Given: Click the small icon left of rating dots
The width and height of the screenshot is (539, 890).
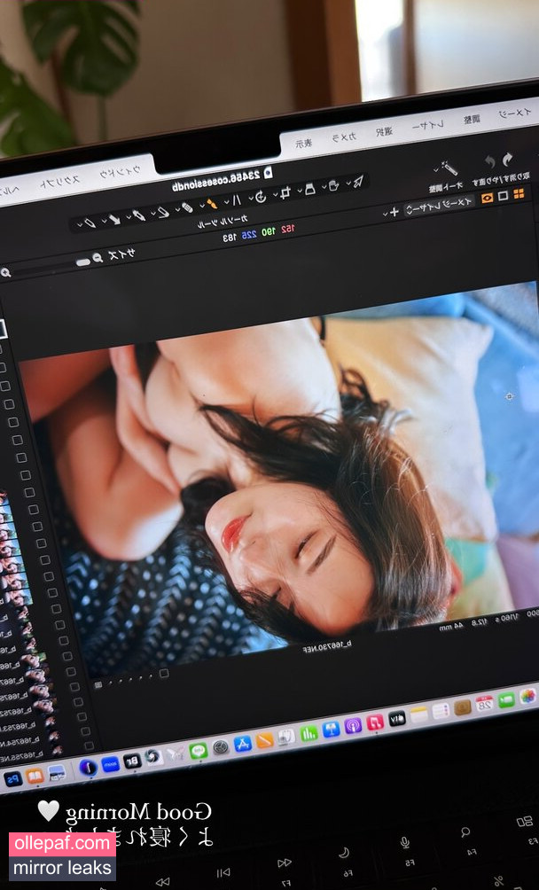Looking at the screenshot, I should (x=98, y=685).
